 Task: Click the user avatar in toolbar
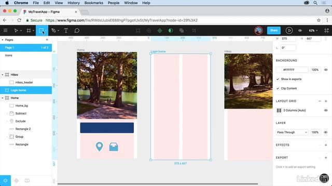point(258,30)
